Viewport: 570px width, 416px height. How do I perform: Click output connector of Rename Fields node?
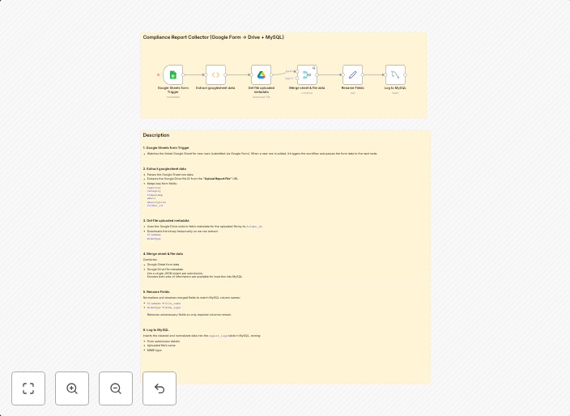[363, 74]
